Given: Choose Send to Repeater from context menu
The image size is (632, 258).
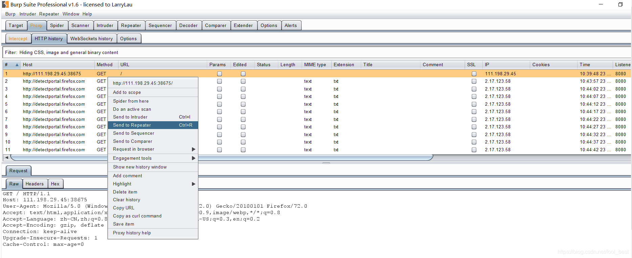Looking at the screenshot, I should tap(153, 125).
